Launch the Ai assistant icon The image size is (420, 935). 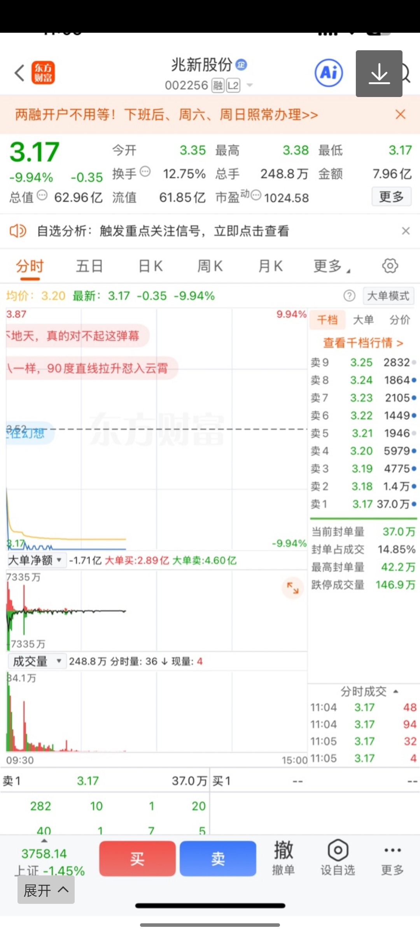329,73
